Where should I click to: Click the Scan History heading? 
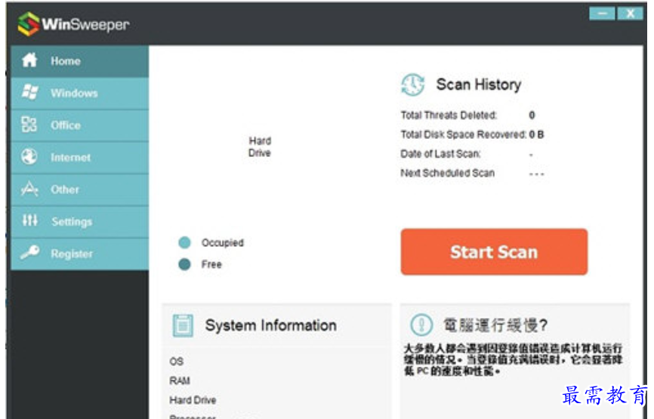click(478, 85)
